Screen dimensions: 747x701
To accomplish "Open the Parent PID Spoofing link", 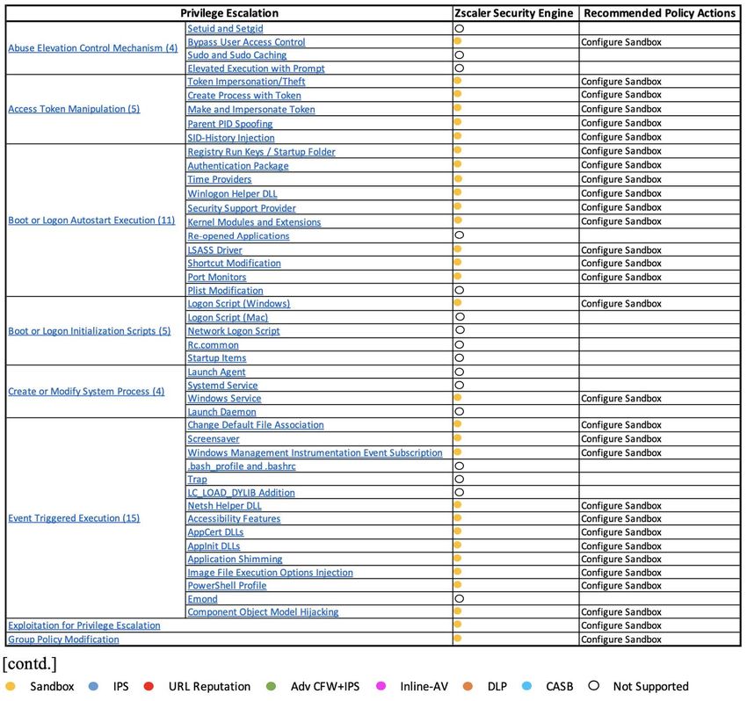I will tap(229, 124).
